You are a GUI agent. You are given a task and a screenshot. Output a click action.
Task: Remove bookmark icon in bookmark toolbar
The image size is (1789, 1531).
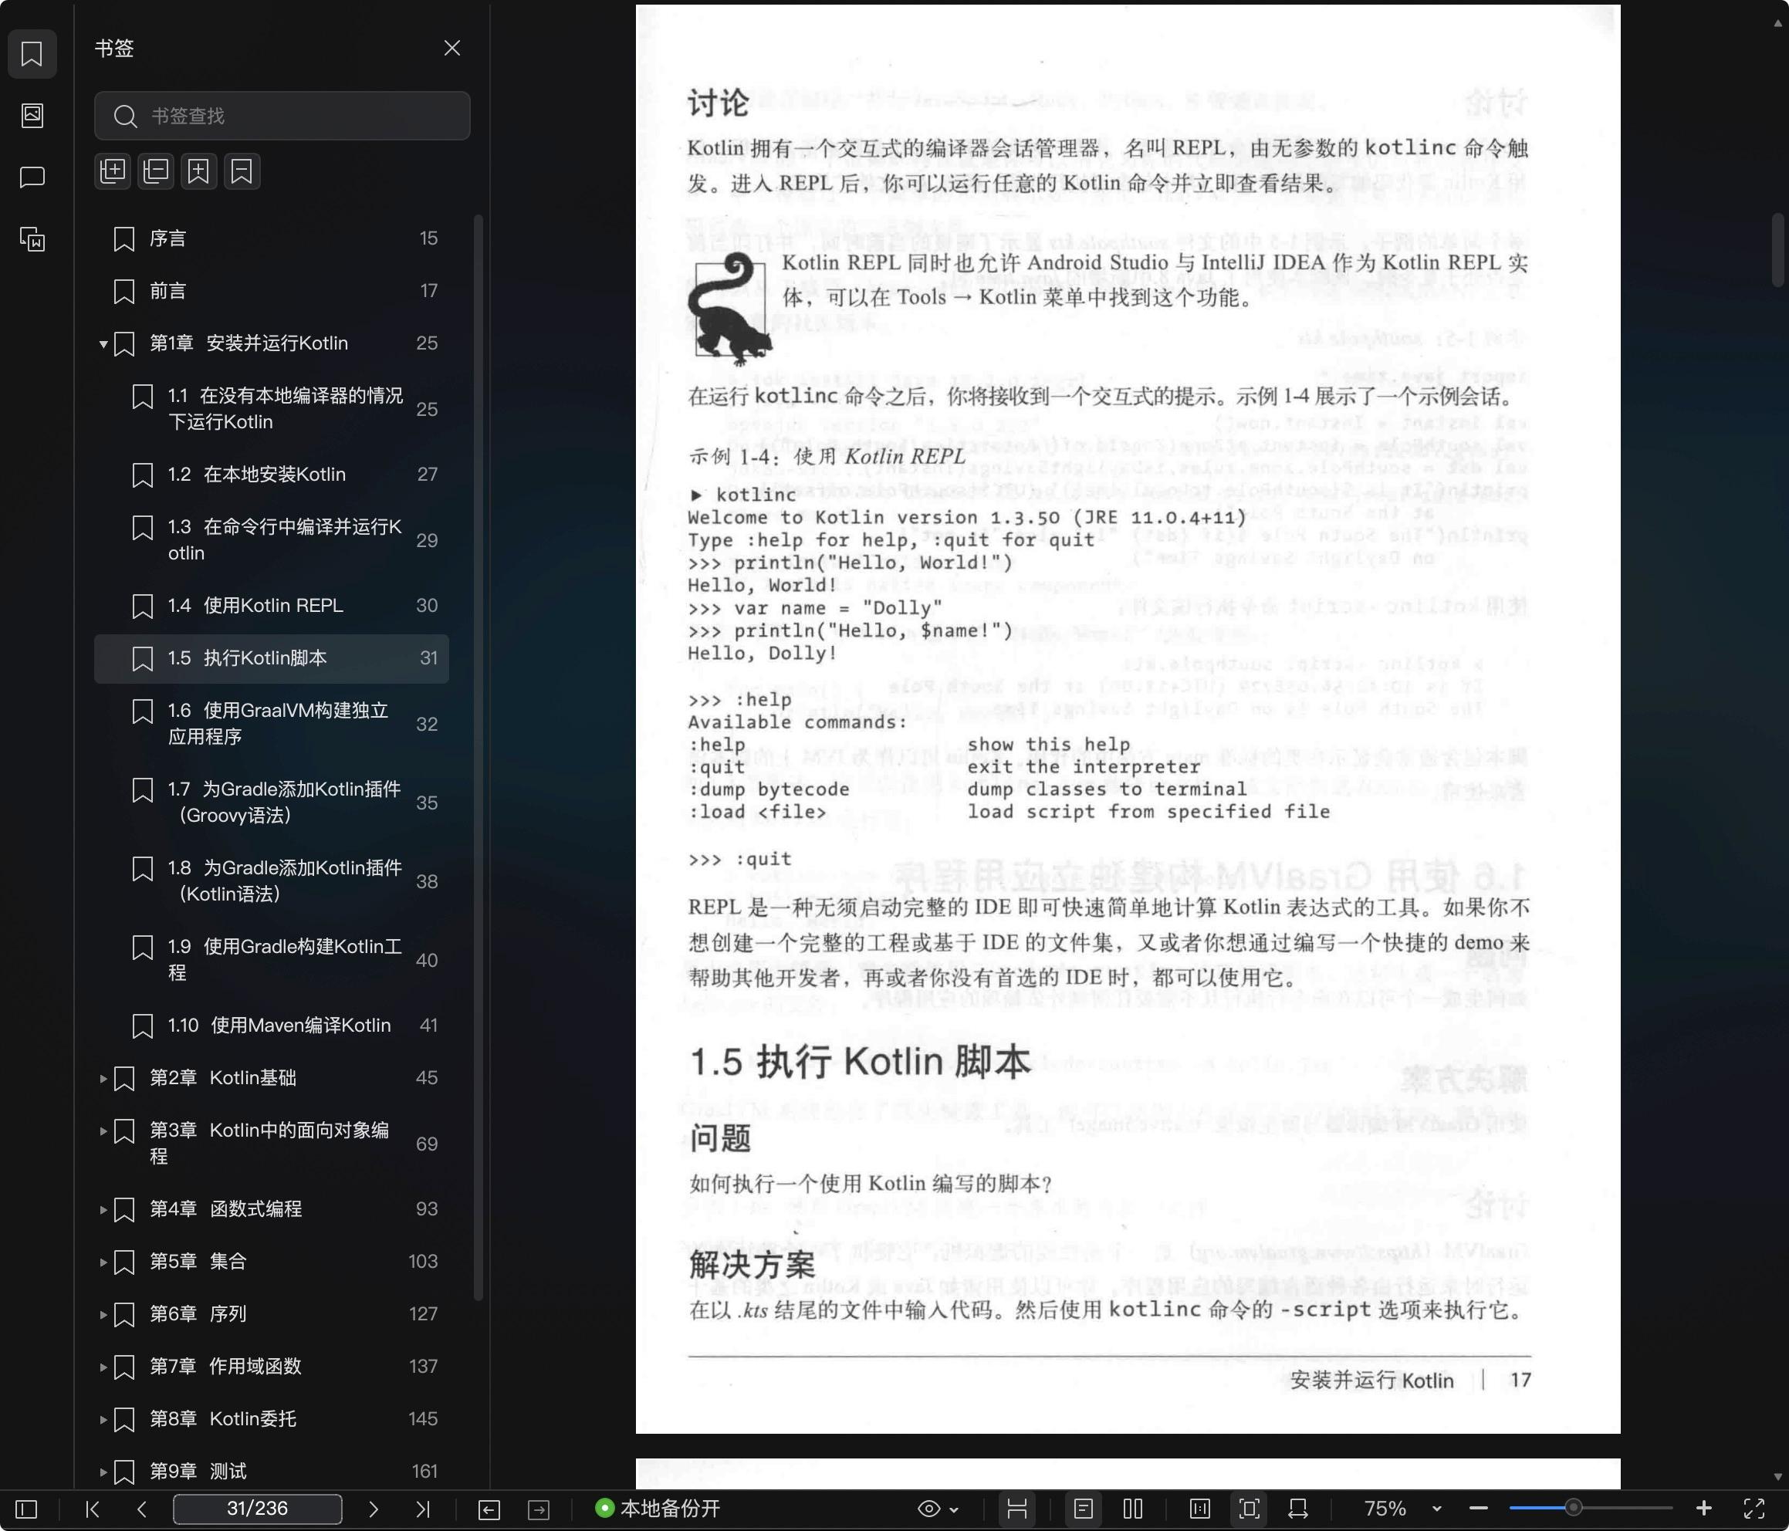242,171
